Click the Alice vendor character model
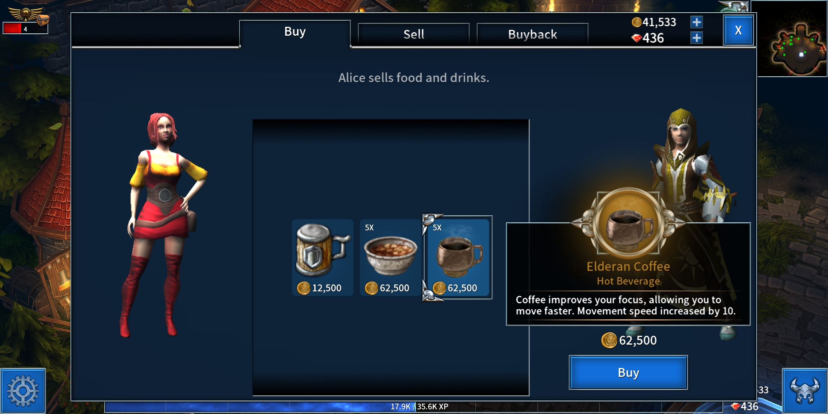Screen dimensions: 828x414 pyautogui.click(x=163, y=225)
